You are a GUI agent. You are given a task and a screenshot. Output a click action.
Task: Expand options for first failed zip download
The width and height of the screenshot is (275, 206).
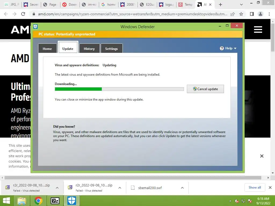(x=57, y=187)
